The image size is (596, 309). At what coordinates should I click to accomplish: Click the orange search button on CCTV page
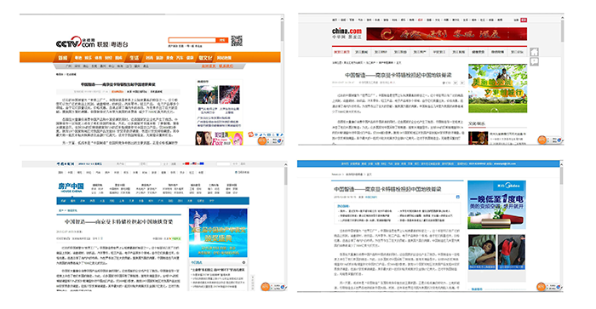click(221, 40)
